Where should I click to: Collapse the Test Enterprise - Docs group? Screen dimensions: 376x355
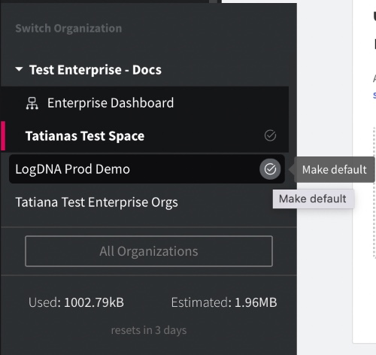19,69
